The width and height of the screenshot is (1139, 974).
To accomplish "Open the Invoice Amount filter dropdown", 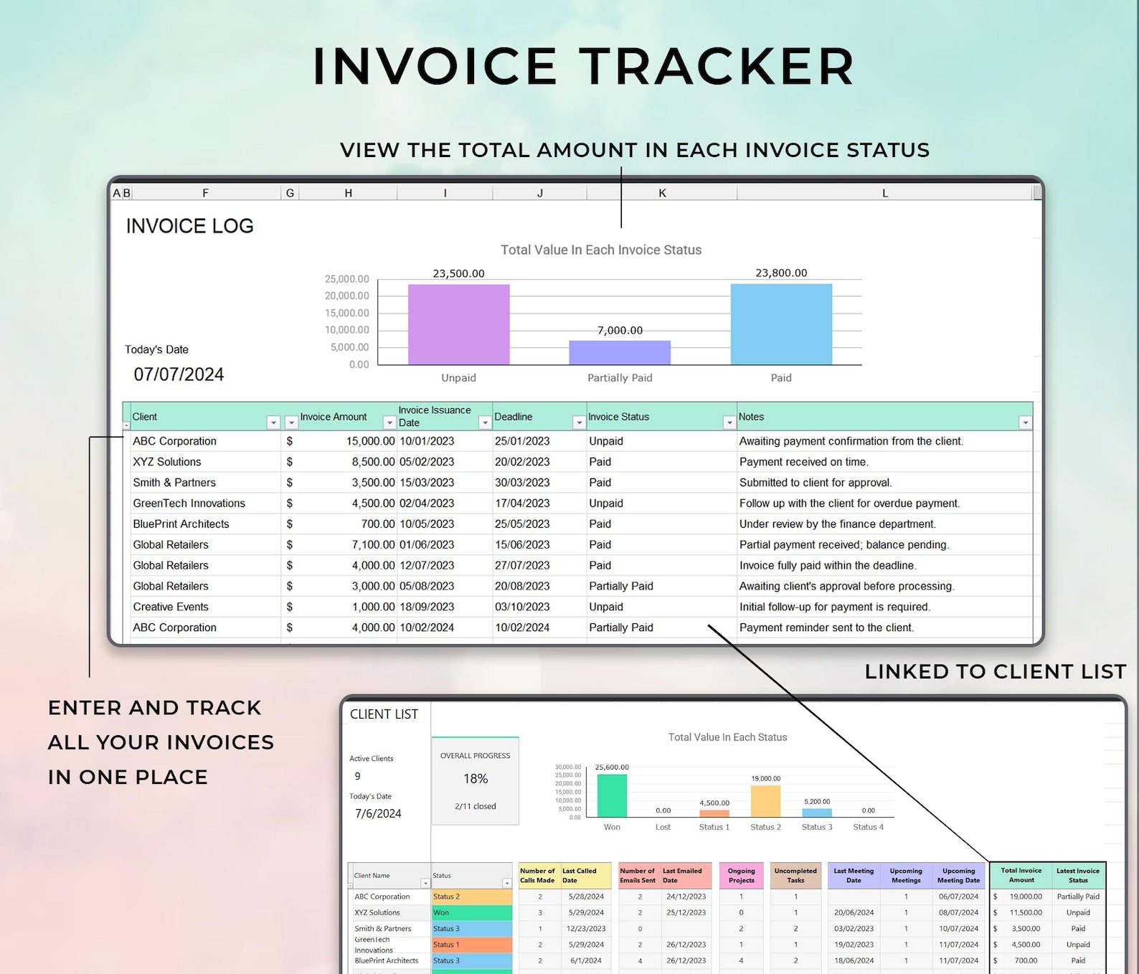I will (x=389, y=423).
